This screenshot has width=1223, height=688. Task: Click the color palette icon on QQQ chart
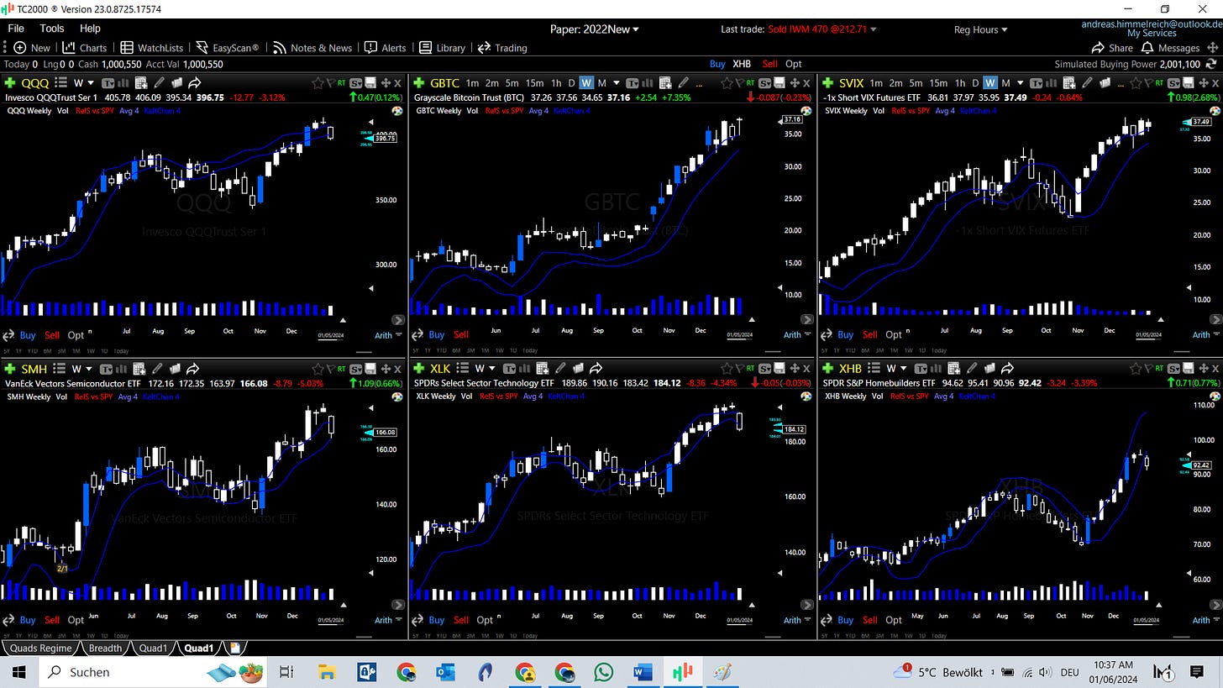click(397, 111)
